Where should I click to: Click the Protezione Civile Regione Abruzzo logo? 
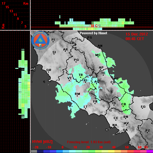(40, 40)
